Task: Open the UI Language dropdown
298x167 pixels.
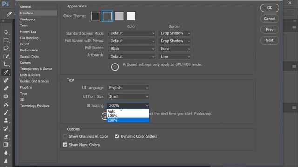Action: pos(128,88)
